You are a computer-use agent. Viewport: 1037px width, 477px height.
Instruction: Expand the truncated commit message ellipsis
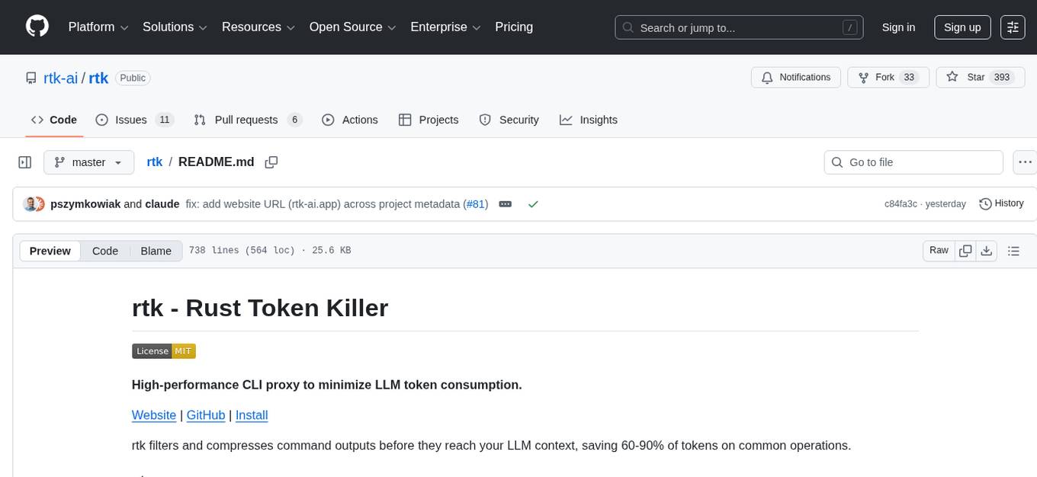505,204
